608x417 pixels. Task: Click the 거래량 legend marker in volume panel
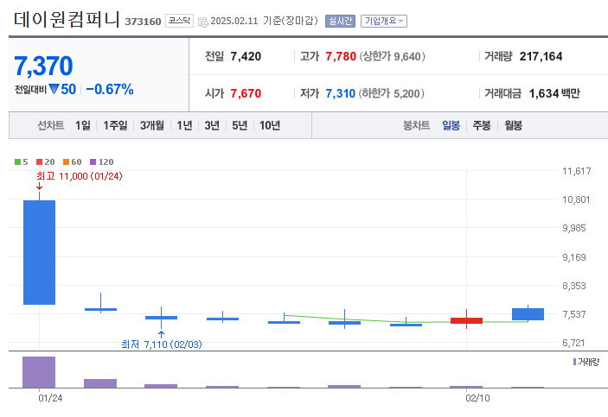[574, 362]
